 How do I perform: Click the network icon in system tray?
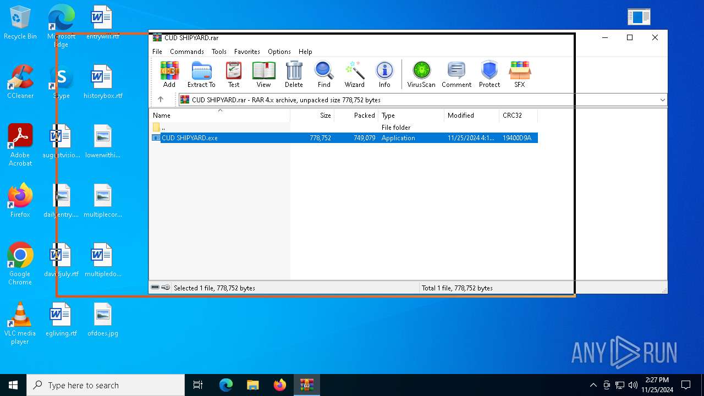pos(620,385)
